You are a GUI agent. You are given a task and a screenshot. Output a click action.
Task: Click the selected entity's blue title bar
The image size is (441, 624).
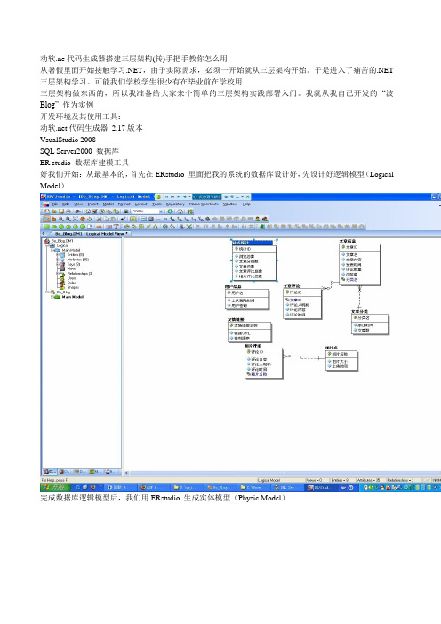coord(253,243)
